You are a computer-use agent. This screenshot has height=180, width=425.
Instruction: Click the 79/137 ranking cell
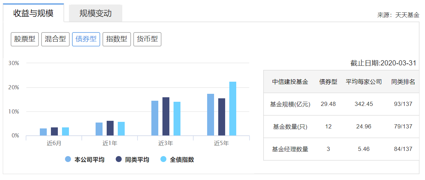pyautogui.click(x=403, y=127)
